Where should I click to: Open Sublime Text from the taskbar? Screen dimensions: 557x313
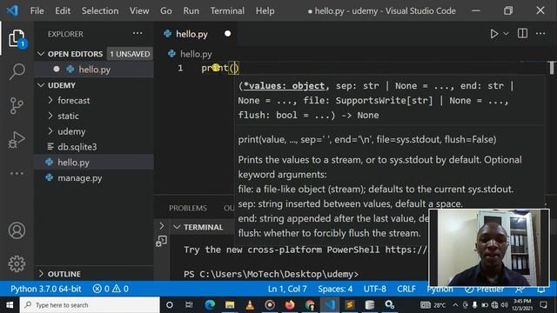coord(350,305)
